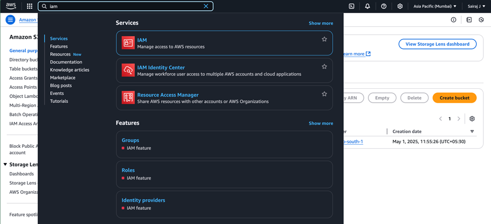
Task: Open the Sairaj J account menu
Action: (476, 6)
